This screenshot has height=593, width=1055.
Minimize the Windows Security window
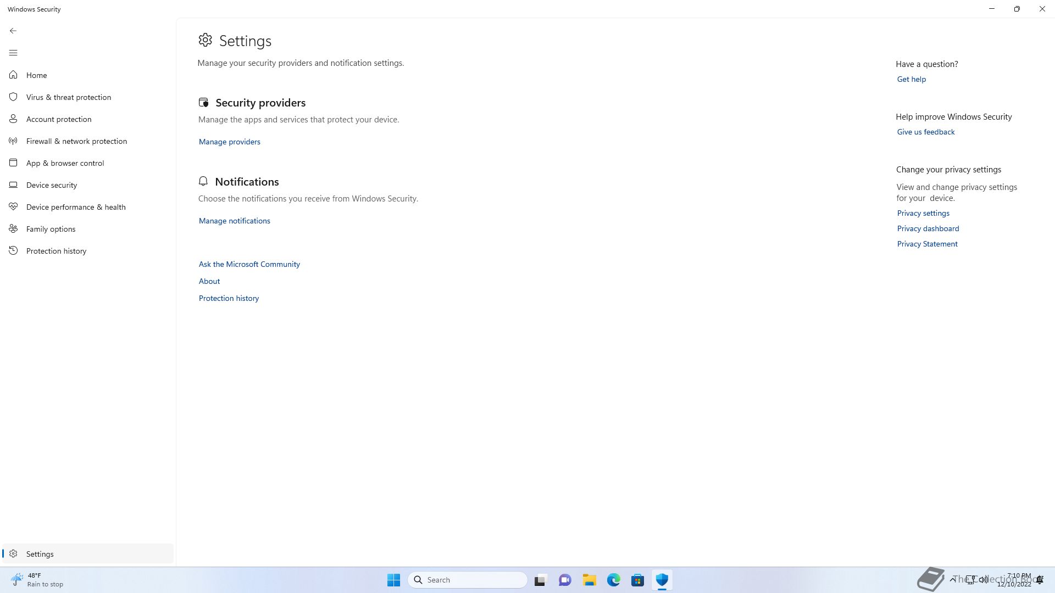[992, 9]
